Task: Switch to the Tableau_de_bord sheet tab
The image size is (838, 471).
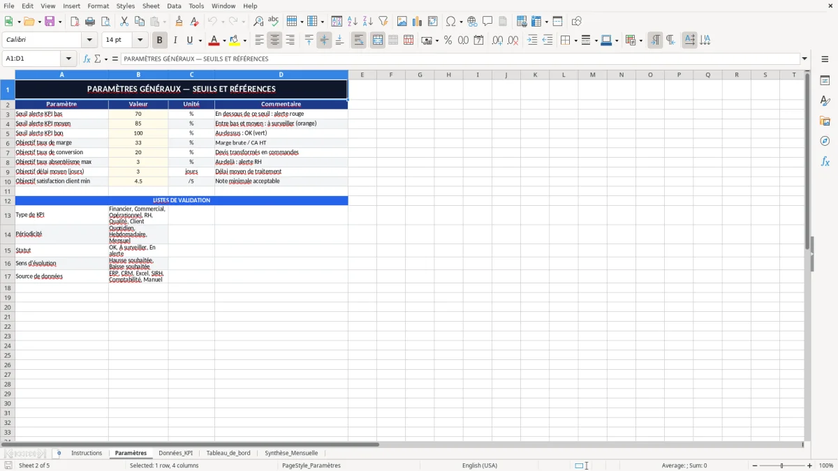Action: click(228, 453)
